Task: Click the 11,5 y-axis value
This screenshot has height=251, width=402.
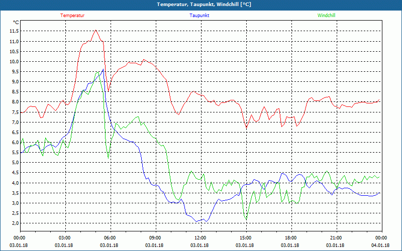Action: 14,31
